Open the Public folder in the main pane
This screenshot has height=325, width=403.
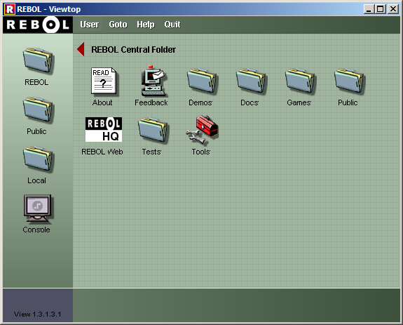[x=349, y=81]
